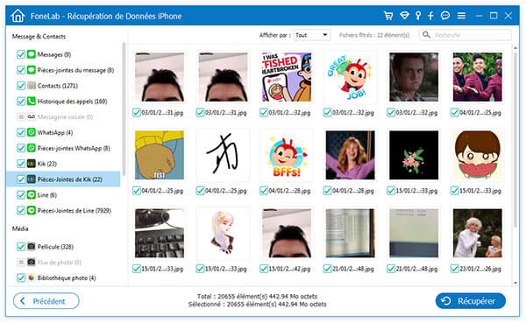Toggle the Historique des appels checkbox
The height and width of the screenshot is (323, 526).
click(x=21, y=102)
